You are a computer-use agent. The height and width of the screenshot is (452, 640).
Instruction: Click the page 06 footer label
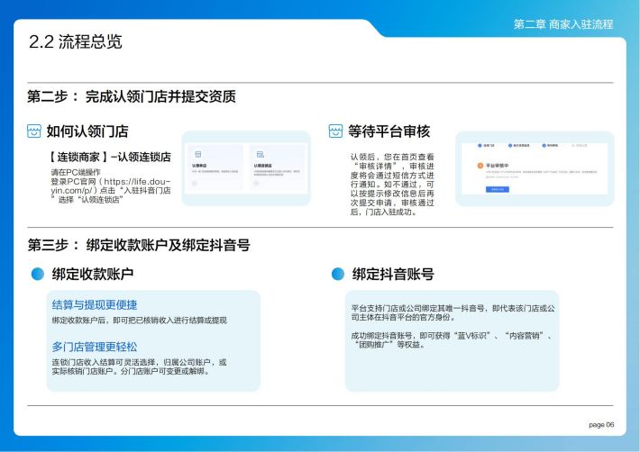point(601,425)
